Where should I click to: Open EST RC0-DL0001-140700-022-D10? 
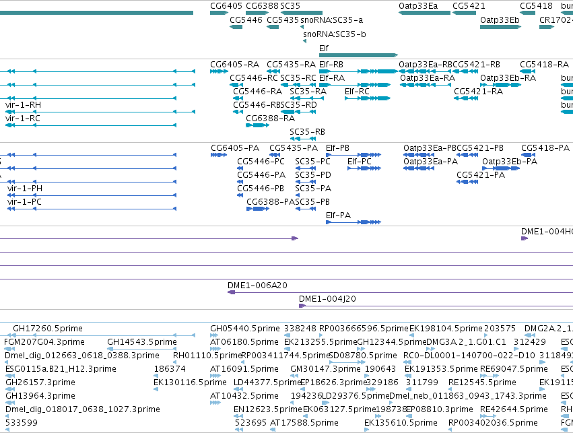point(469,356)
